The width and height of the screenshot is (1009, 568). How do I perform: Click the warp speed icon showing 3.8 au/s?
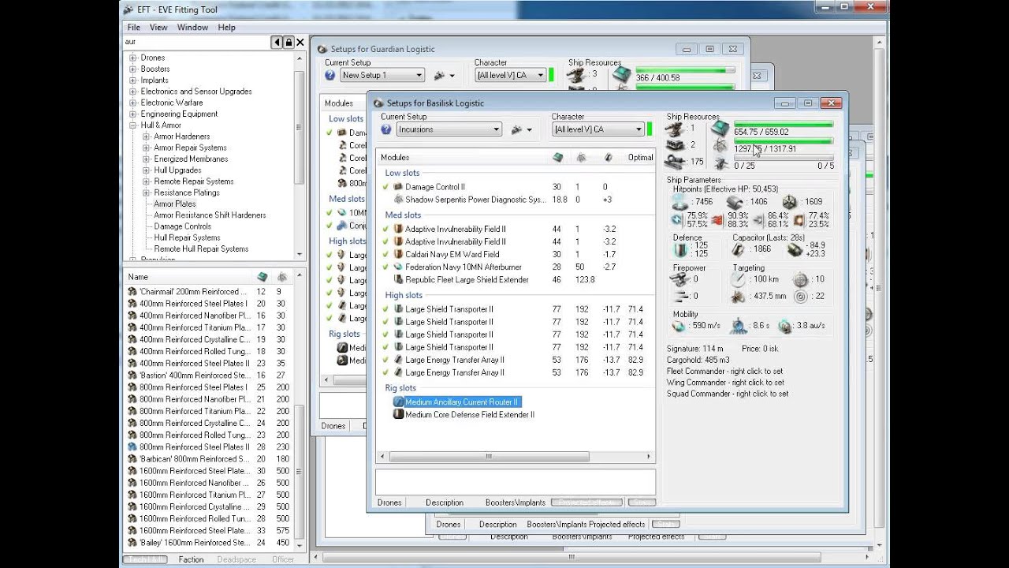pyautogui.click(x=784, y=325)
